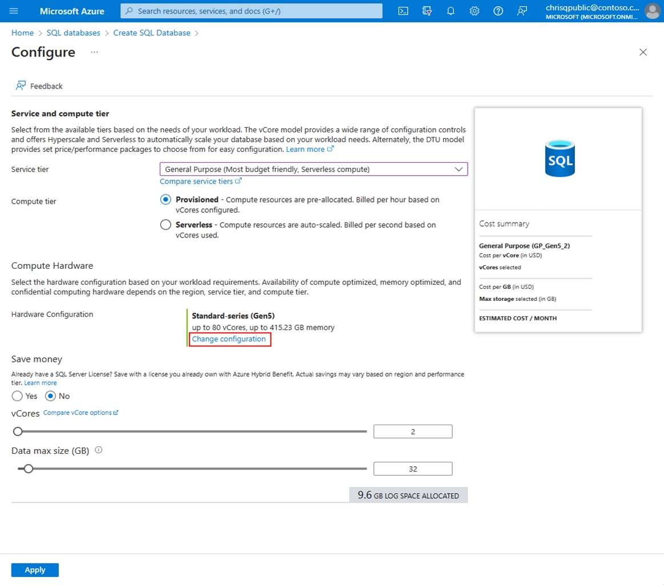The width and height of the screenshot is (664, 585).
Task: Open the notifications bell
Action: pos(450,11)
